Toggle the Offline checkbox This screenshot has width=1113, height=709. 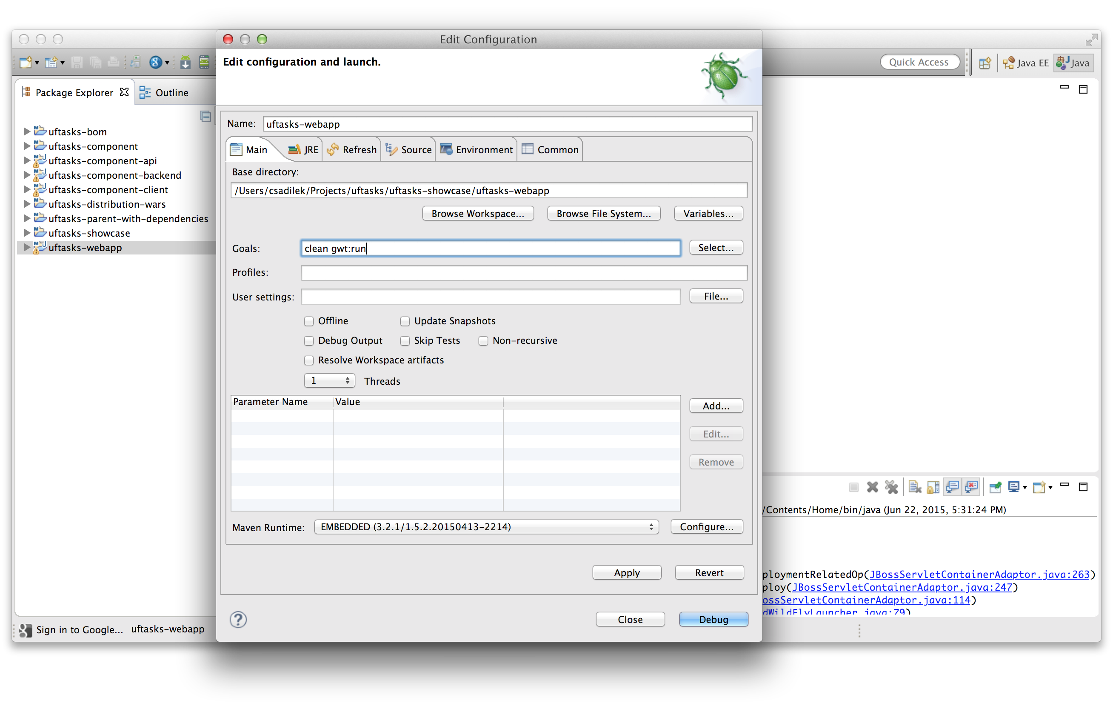309,320
